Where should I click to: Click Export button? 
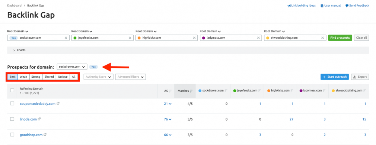point(360,77)
